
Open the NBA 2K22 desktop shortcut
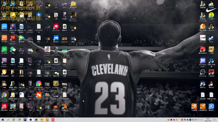pyautogui.click(x=202, y=39)
